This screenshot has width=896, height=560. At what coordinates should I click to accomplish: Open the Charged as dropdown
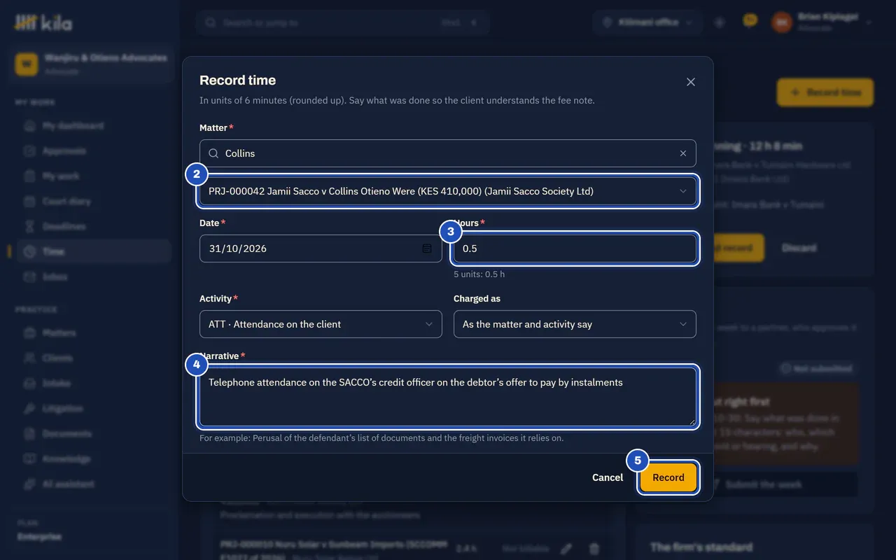coord(575,324)
